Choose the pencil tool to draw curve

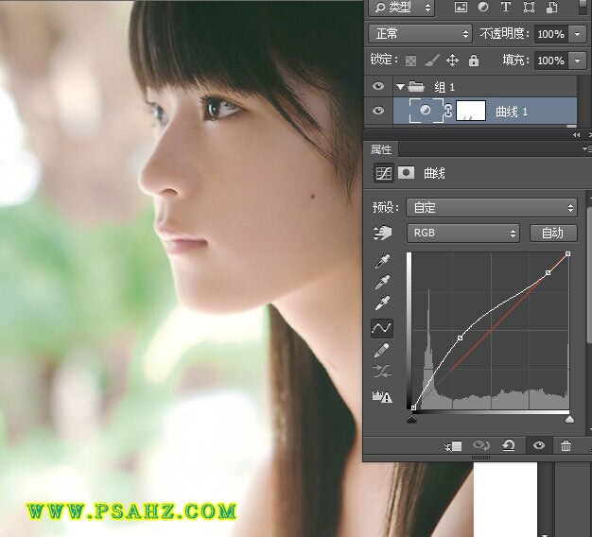pyautogui.click(x=382, y=351)
